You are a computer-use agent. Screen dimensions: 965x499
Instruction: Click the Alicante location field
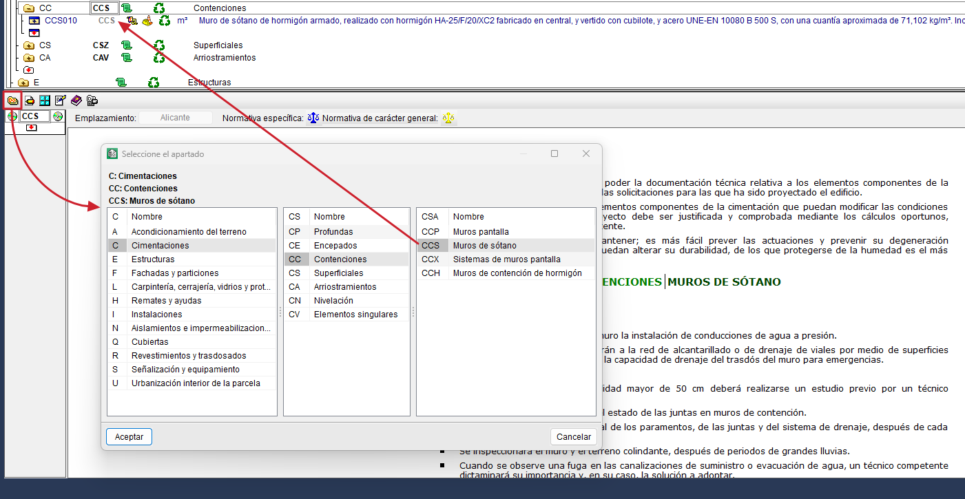(x=176, y=118)
